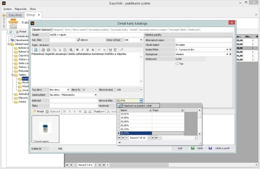Click Nastavit na prázdný výběr button
260x169 pixels.
point(141,105)
